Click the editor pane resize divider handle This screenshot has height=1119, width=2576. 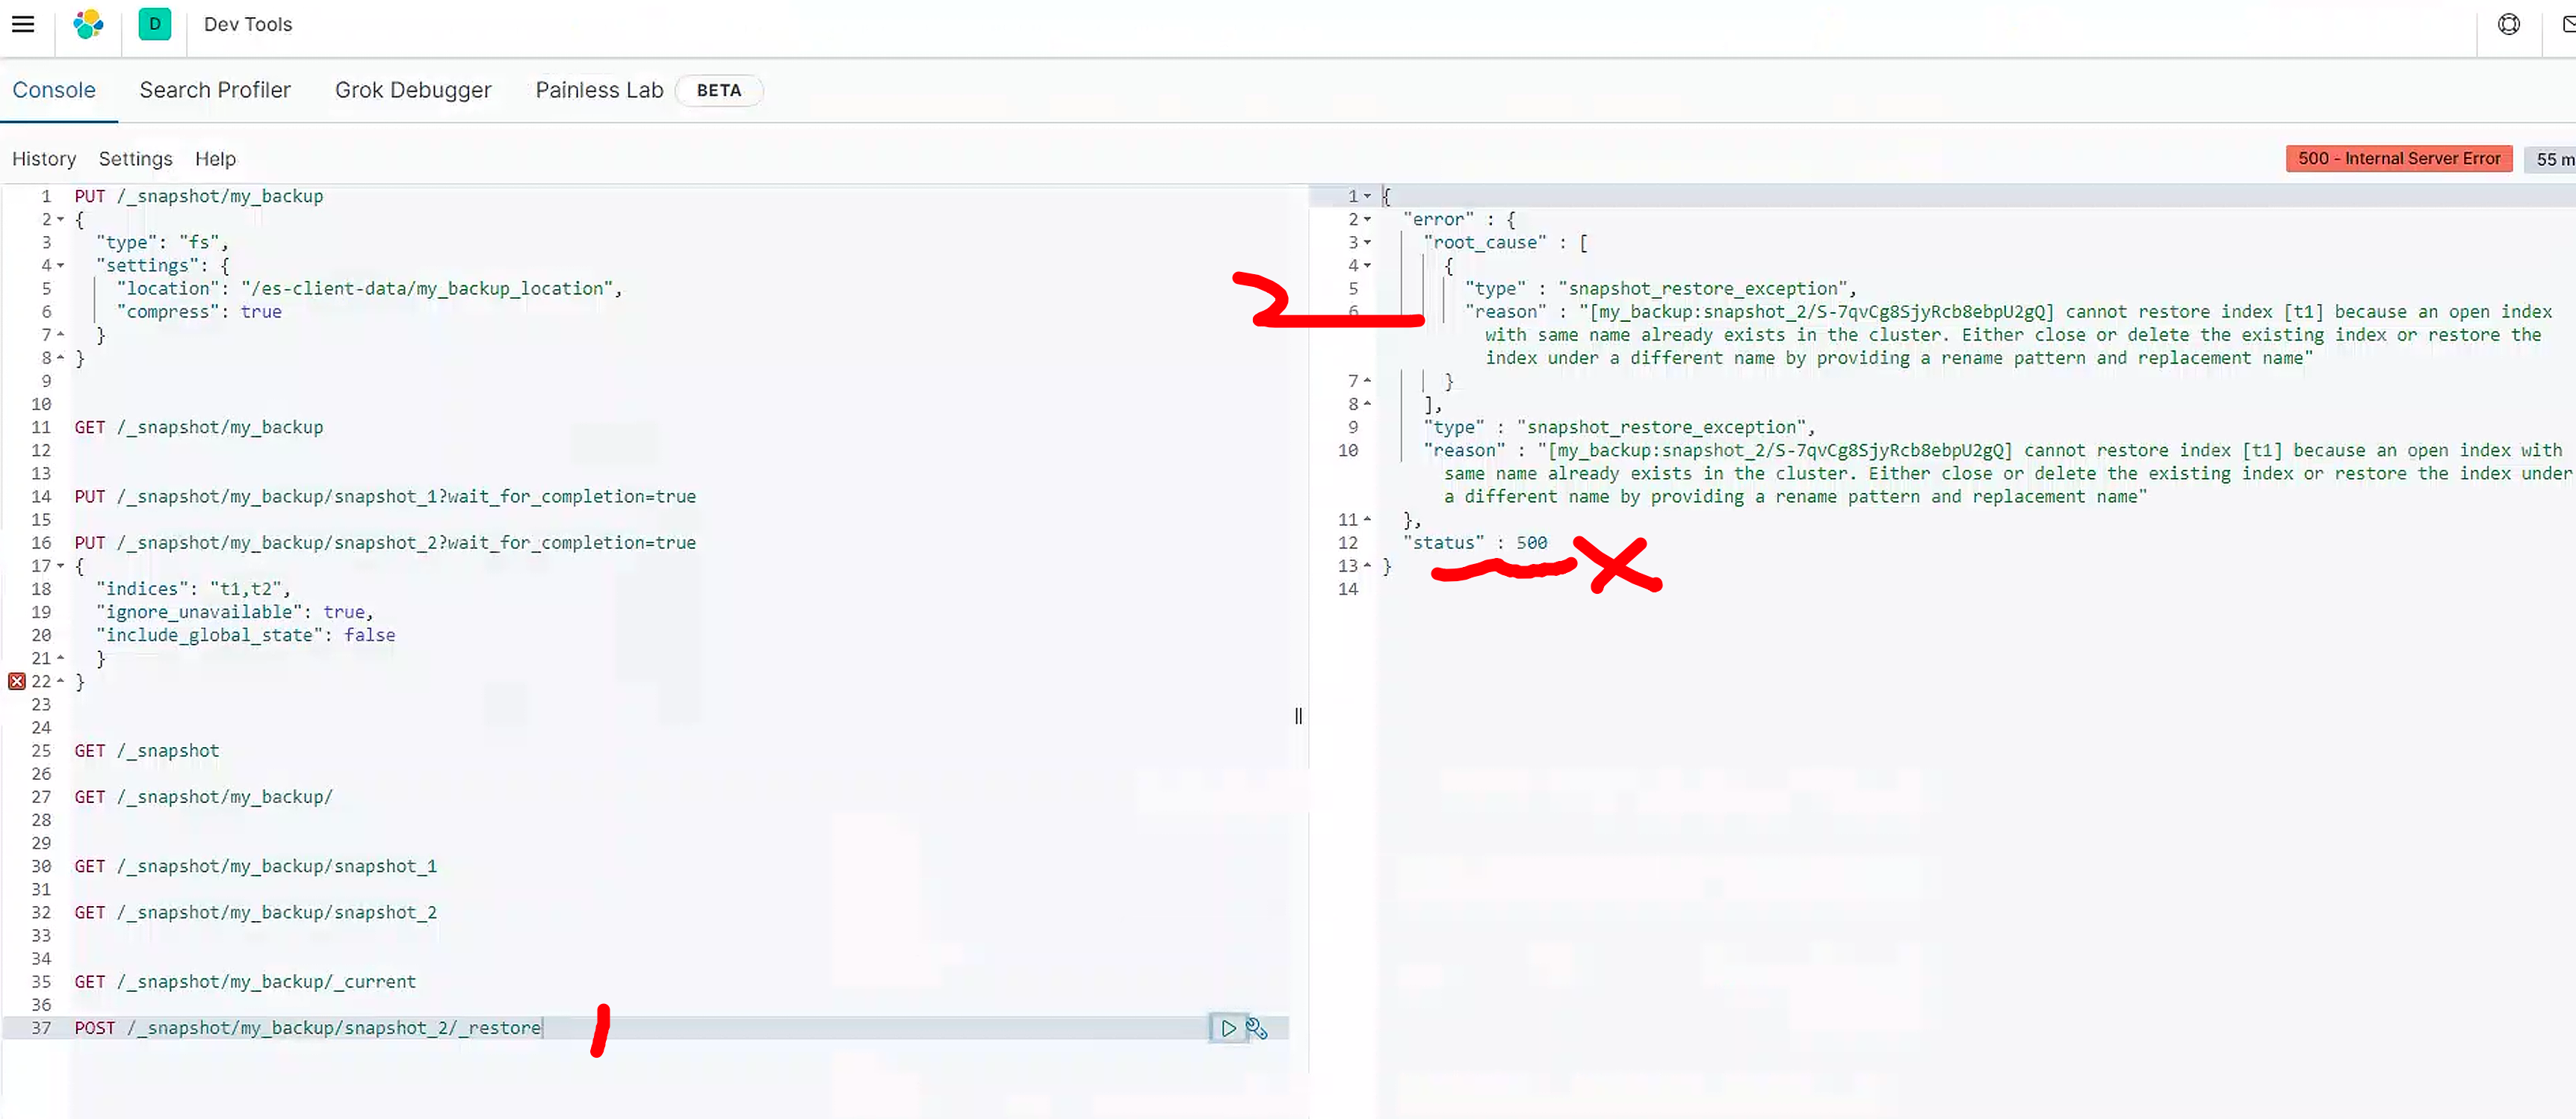(1298, 716)
